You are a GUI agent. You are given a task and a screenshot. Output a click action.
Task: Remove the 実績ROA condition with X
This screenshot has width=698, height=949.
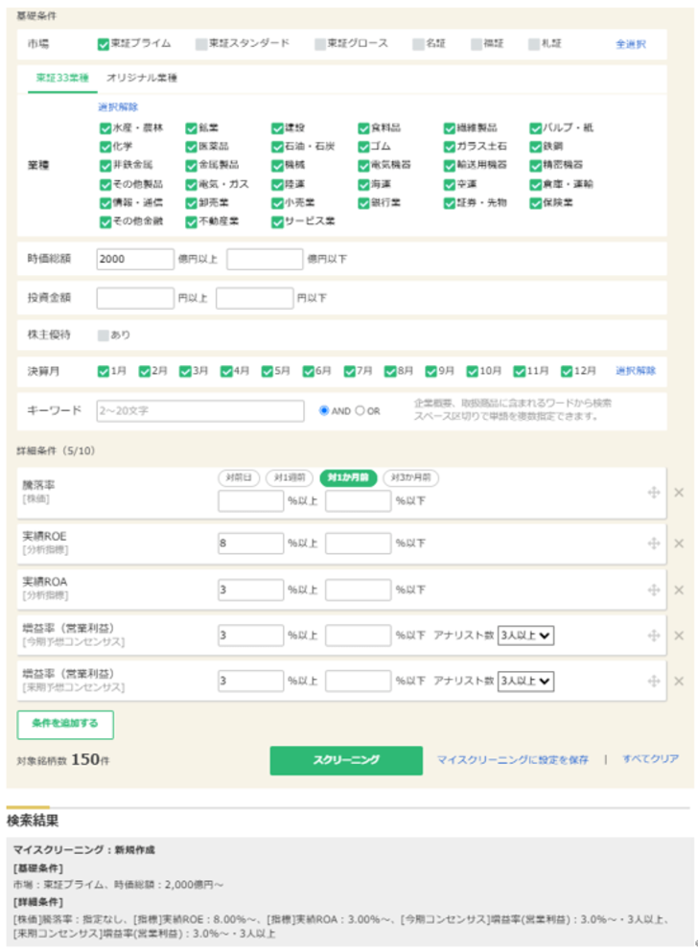click(679, 590)
